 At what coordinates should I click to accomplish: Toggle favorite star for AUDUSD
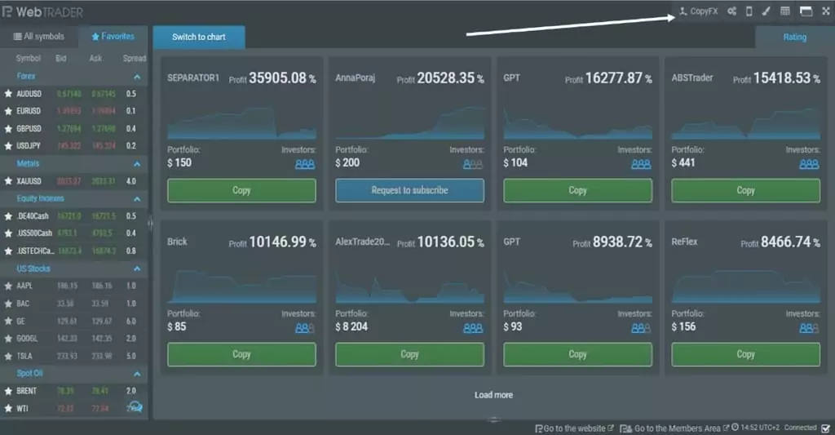click(x=8, y=94)
